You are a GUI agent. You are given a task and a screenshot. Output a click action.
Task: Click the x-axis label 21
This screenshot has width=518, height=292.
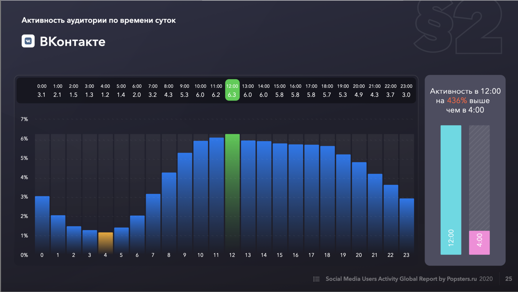coord(375,255)
